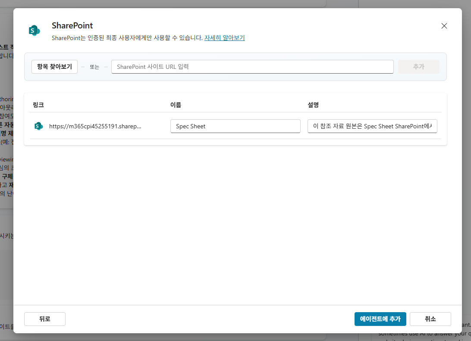
Task: Click the https://m365cpi45255191.sharep... link text
Action: (95, 126)
